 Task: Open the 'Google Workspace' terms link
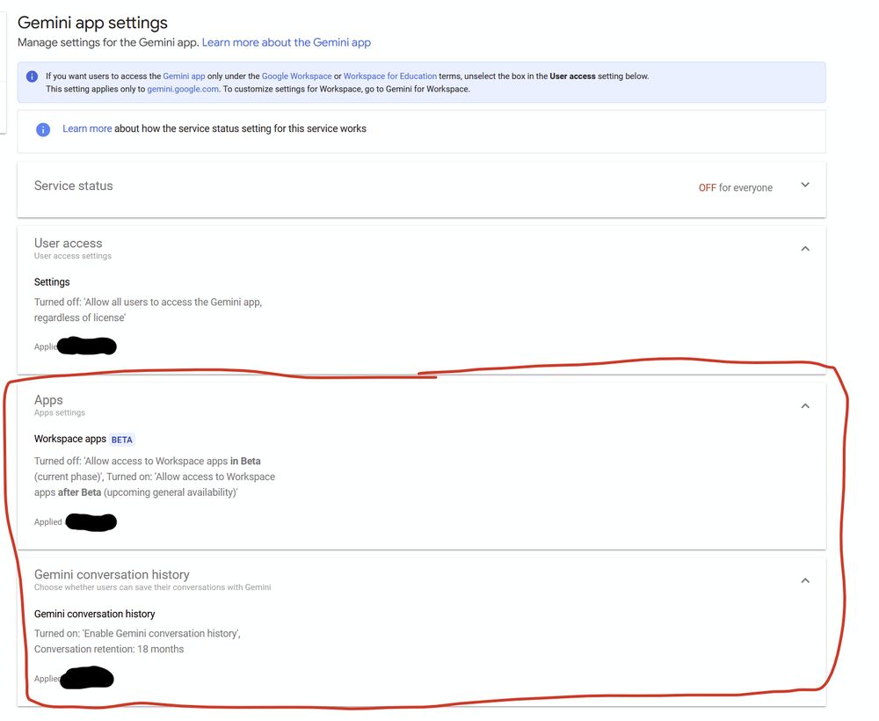tap(296, 76)
